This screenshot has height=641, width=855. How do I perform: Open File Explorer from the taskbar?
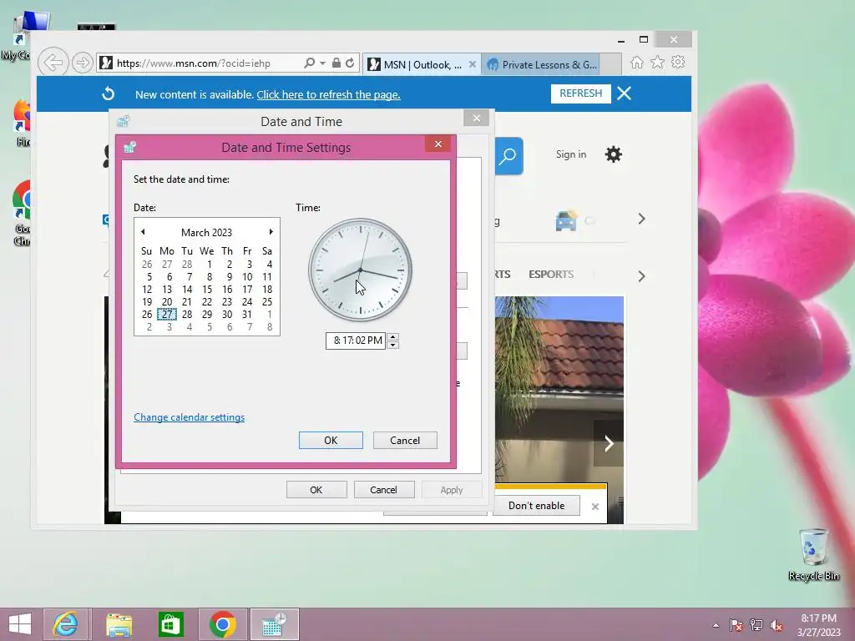[119, 624]
